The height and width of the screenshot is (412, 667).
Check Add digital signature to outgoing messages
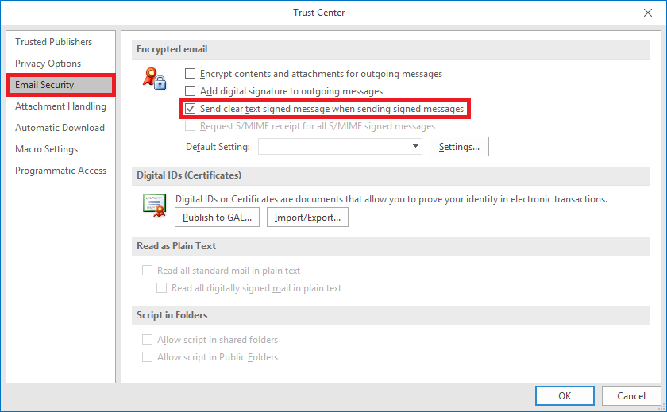(191, 91)
